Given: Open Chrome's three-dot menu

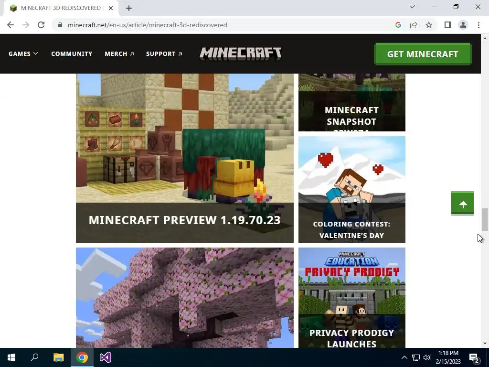Looking at the screenshot, I should point(478,25).
